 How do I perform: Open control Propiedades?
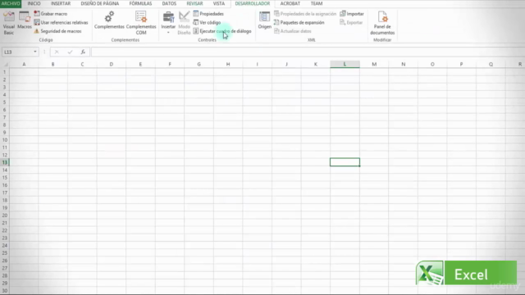[x=208, y=14]
